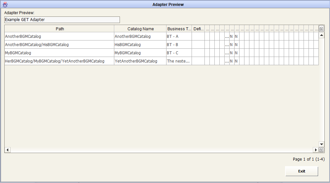Screen dimensions: 330x183
Task: Select HerBGMCatalog/MyBGMCatalog/YetAnotherBGMCatalog path cell
Action: 59,61
